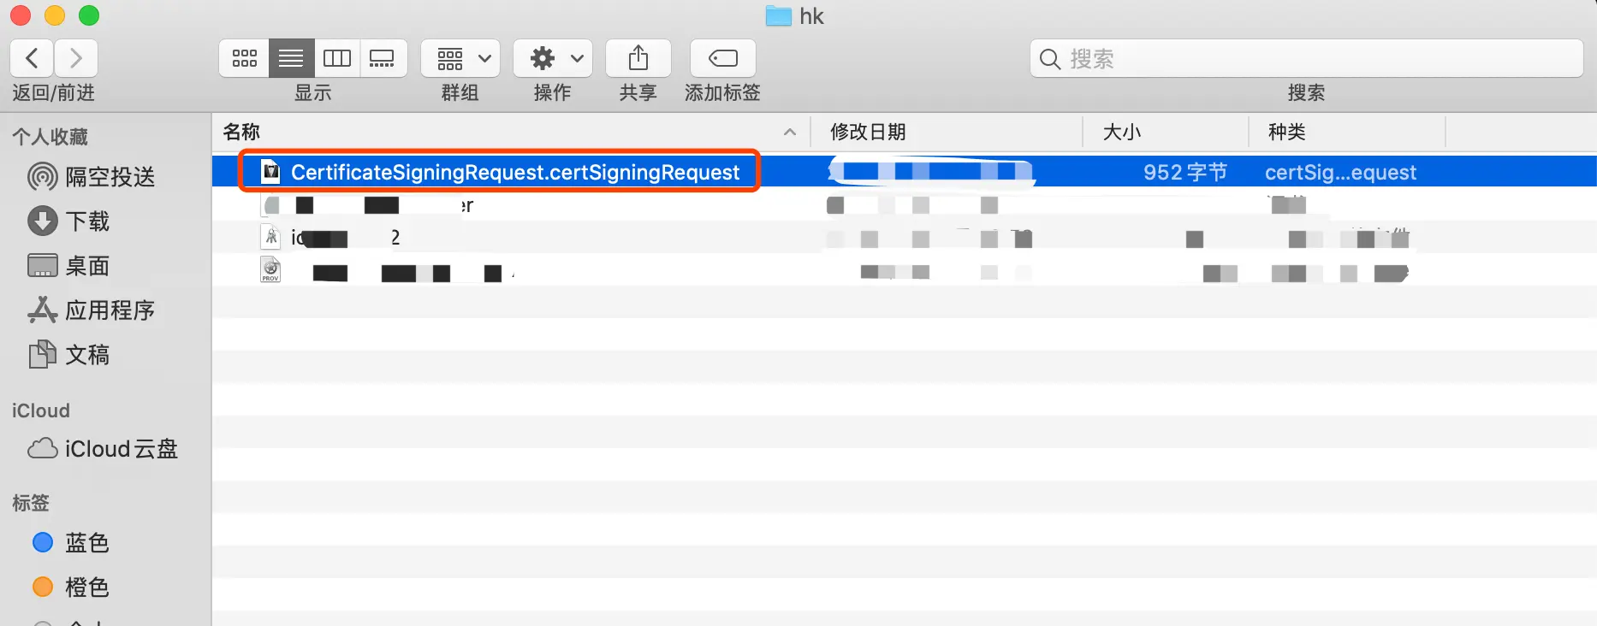Toggle sort direction arrow in 名称 header
1597x626 pixels.
point(790,132)
